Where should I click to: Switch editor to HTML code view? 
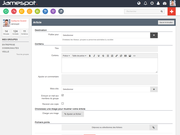[134, 56]
